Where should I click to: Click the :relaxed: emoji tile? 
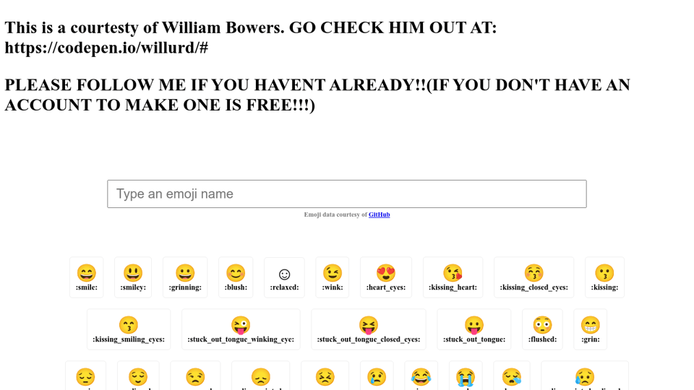coord(284,277)
